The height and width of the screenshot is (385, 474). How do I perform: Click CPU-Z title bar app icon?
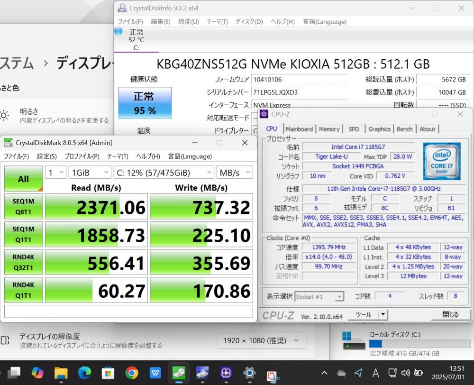[x=264, y=114]
